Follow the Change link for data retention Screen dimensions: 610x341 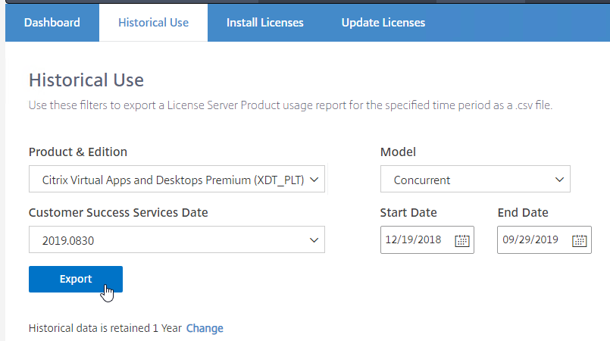pyautogui.click(x=205, y=328)
